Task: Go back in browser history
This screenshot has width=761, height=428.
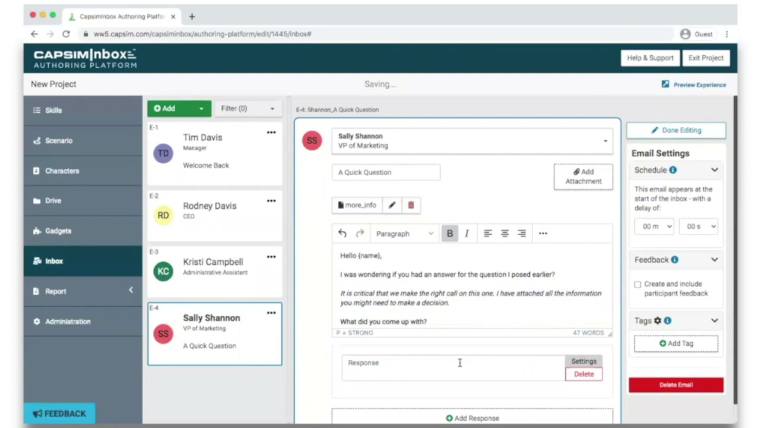Action: (x=34, y=34)
